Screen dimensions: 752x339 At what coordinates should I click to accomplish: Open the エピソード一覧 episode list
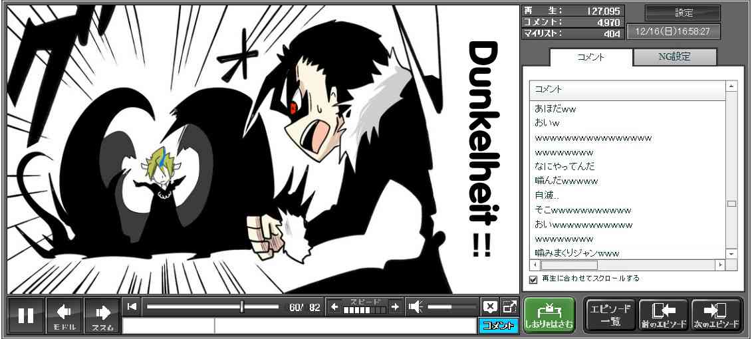pos(610,315)
